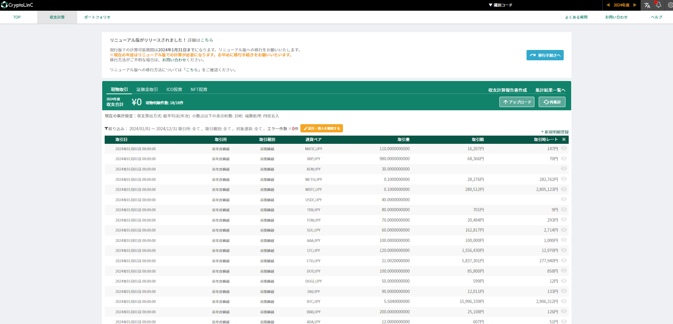This screenshot has width=673, height=324.
Task: Toggle visibility of XRP/JPY row
Action: [564, 159]
